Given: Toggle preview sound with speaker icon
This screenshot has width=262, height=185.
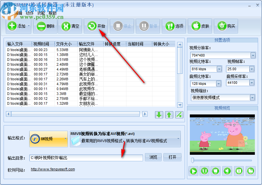Looking at the screenshot, I should tap(227, 171).
